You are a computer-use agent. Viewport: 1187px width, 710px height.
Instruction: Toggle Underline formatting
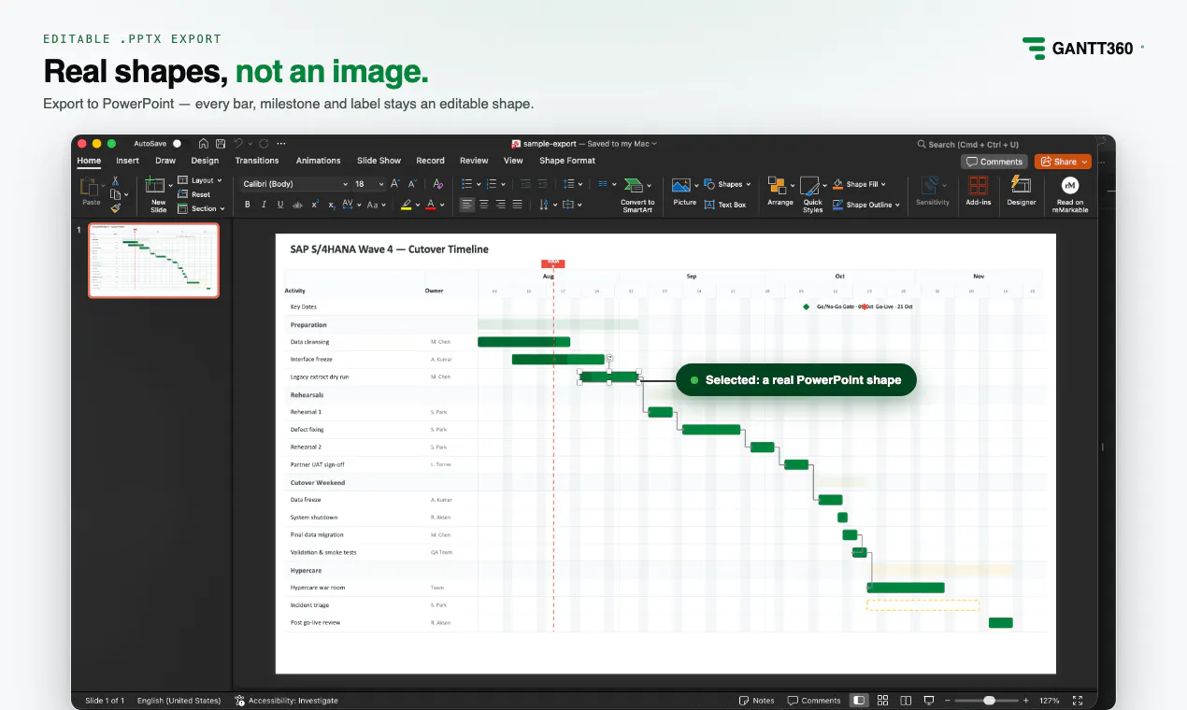280,205
